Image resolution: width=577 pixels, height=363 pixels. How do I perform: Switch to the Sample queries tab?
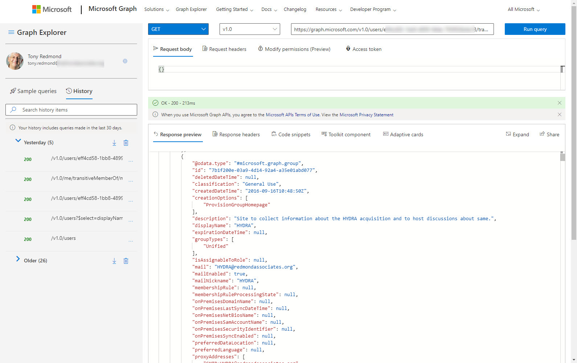click(x=33, y=91)
